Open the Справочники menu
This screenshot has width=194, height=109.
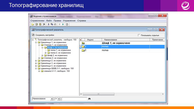point(37,21)
